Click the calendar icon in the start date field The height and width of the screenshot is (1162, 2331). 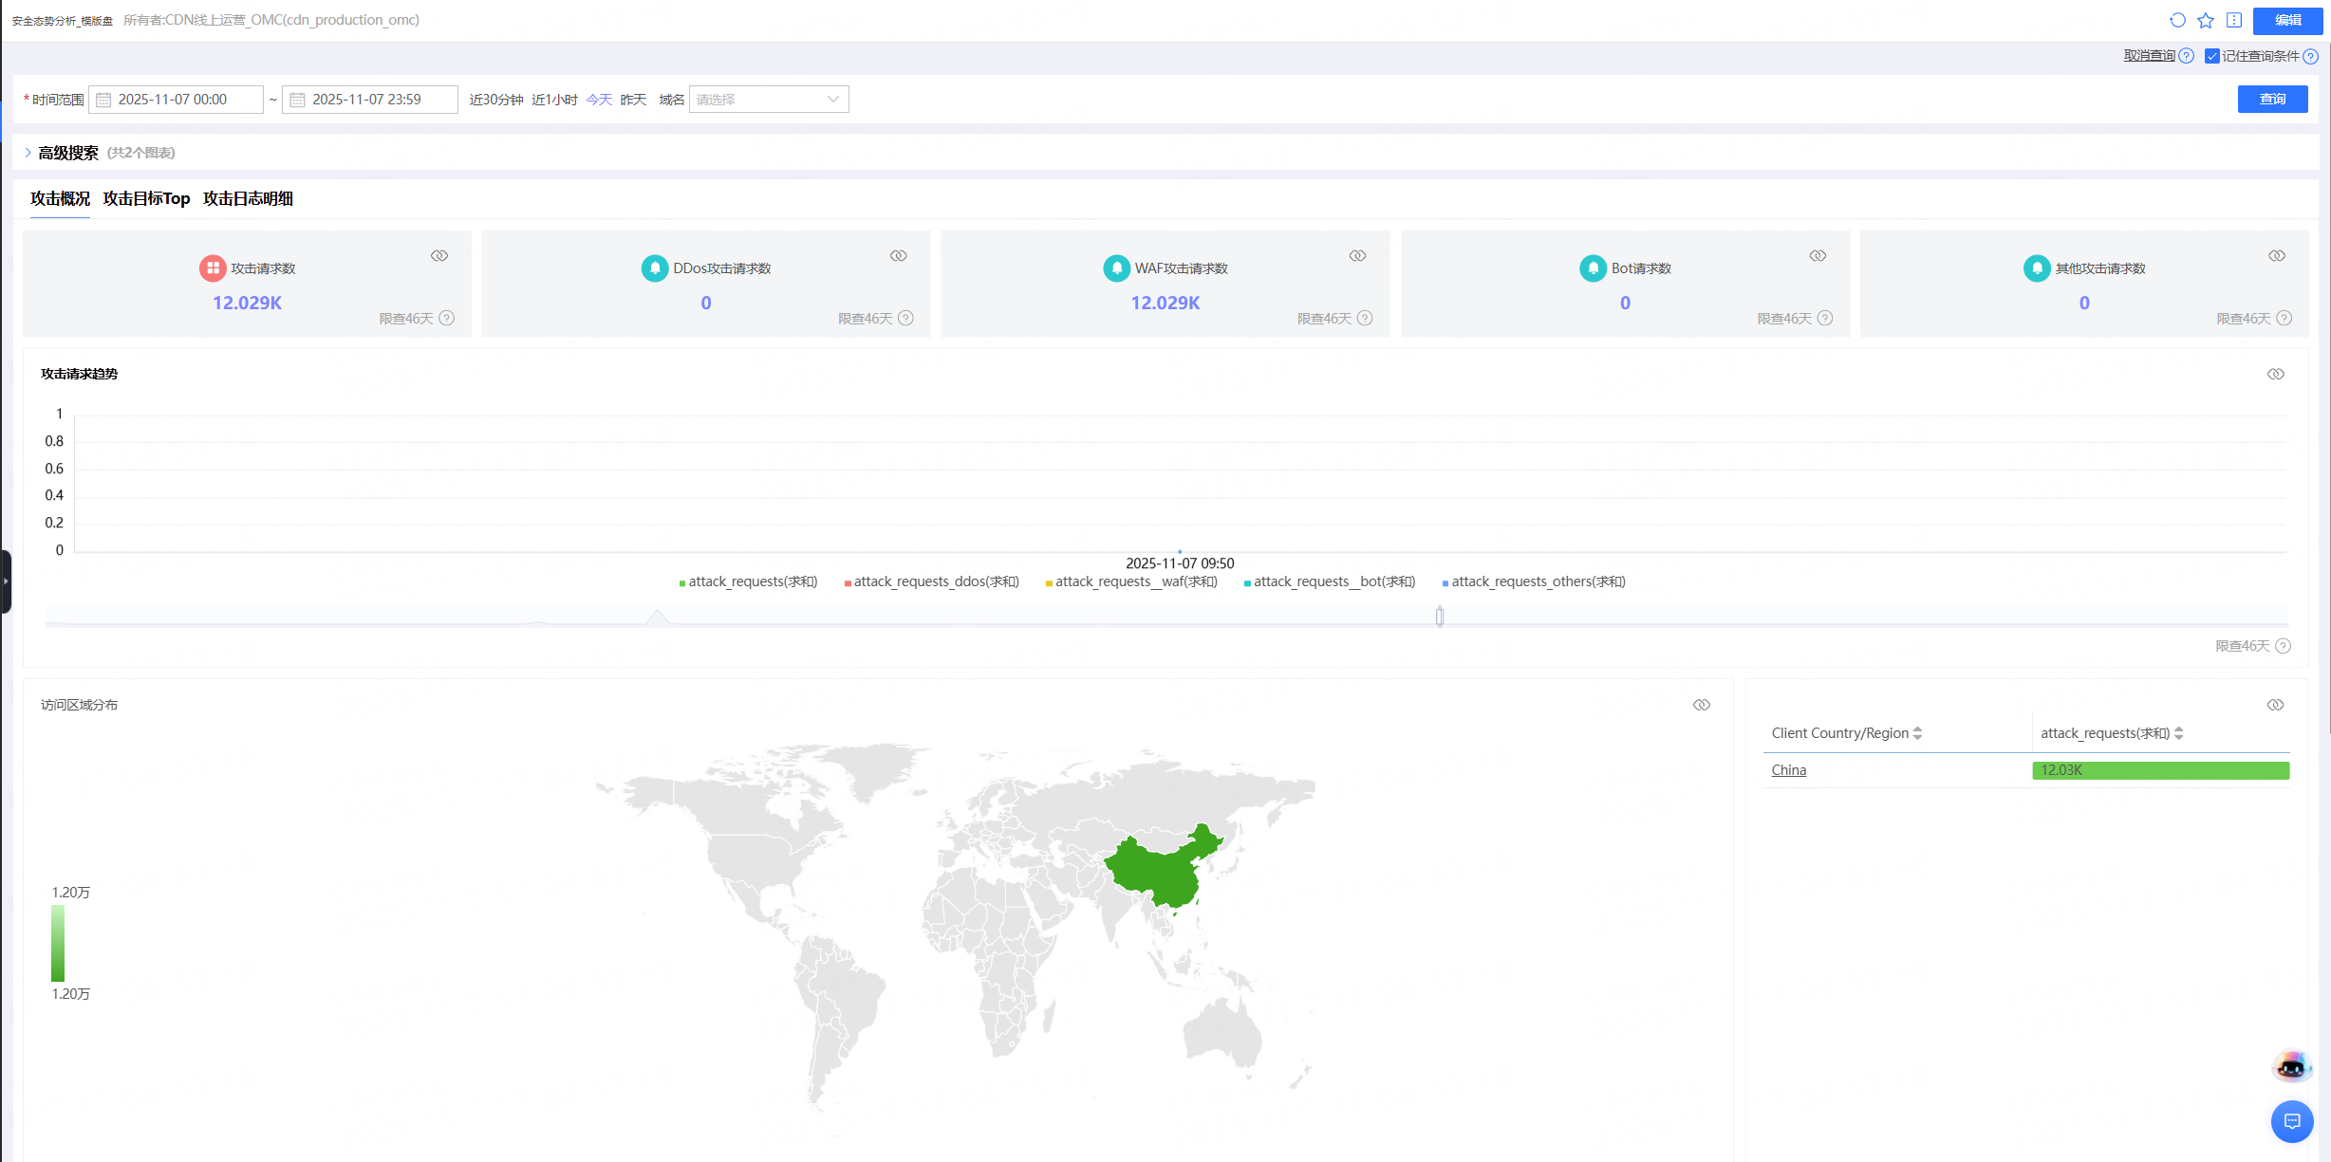pyautogui.click(x=104, y=99)
